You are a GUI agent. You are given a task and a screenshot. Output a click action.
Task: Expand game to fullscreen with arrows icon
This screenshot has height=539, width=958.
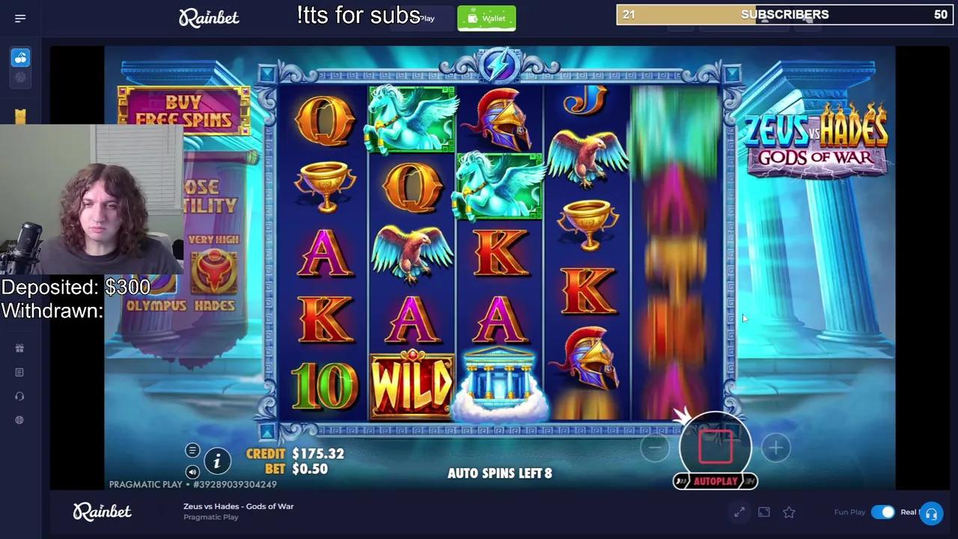tap(739, 512)
